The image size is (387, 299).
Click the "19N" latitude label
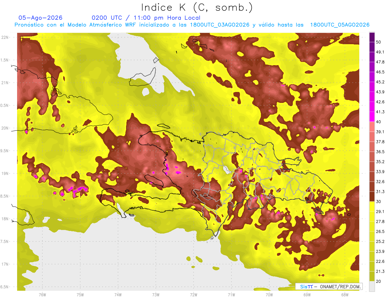pyautogui.click(x=5, y=173)
